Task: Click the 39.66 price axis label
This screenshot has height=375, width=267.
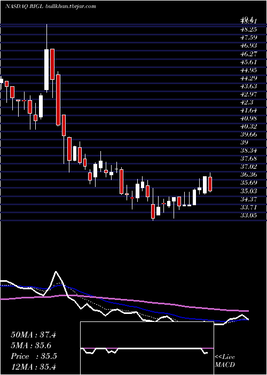Action: tap(249, 134)
